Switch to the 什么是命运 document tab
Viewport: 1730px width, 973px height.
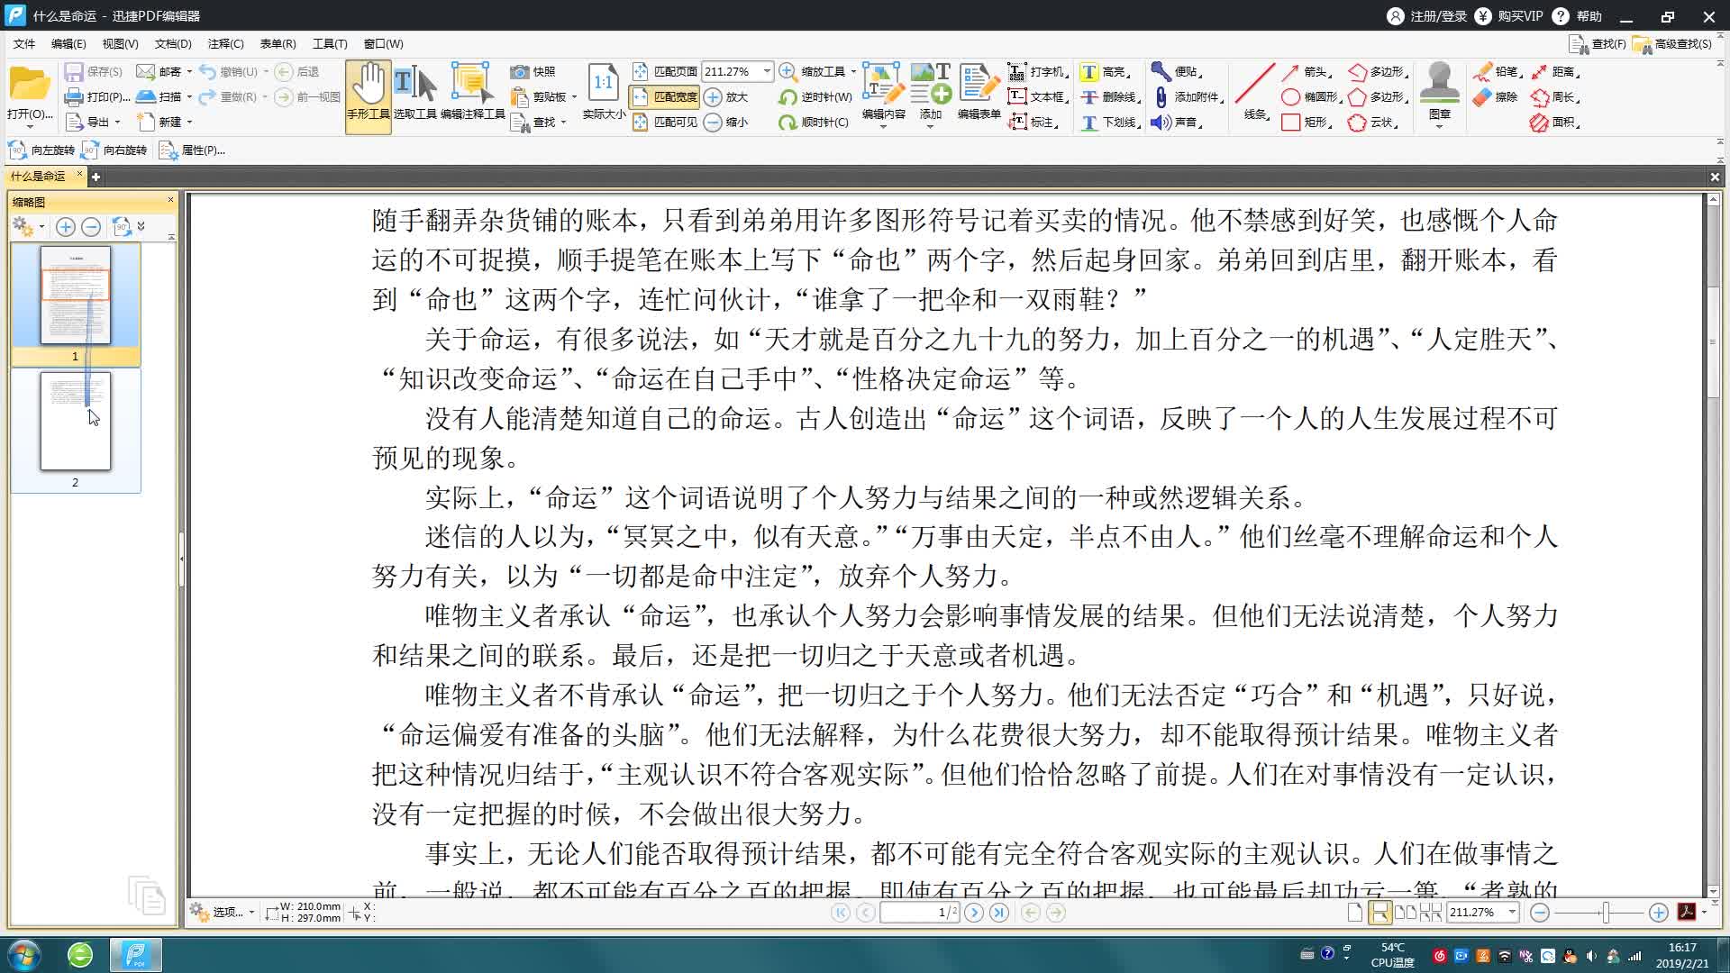41,177
